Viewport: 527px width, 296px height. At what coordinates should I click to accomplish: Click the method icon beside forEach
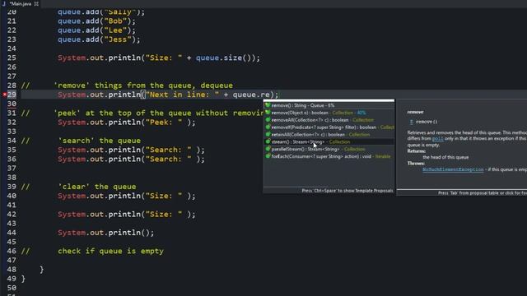pos(268,156)
